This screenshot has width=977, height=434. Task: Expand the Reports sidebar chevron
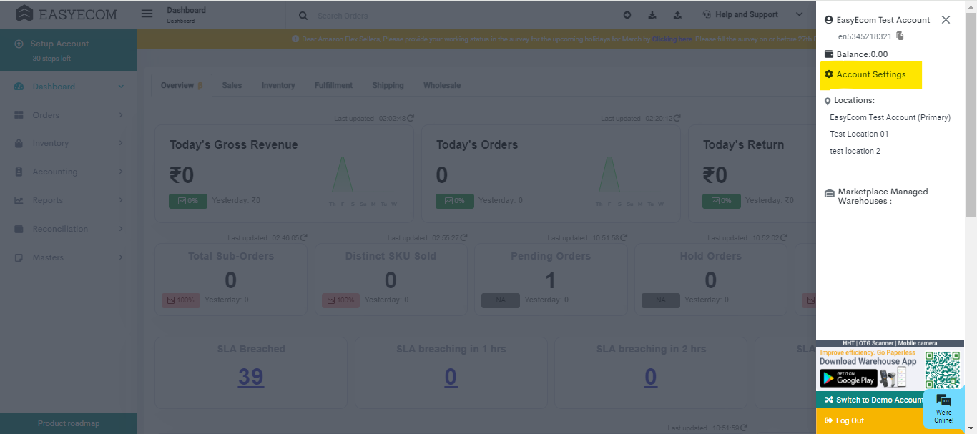pos(121,201)
